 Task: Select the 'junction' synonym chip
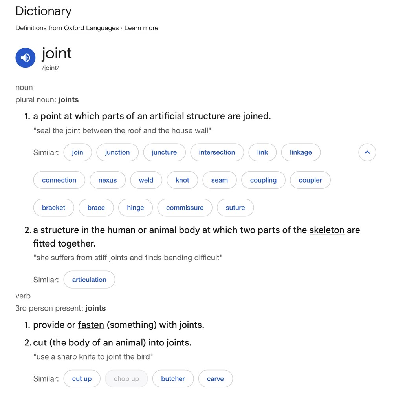point(117,152)
